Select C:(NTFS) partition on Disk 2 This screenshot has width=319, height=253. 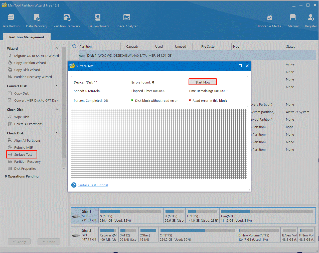tap(198, 235)
